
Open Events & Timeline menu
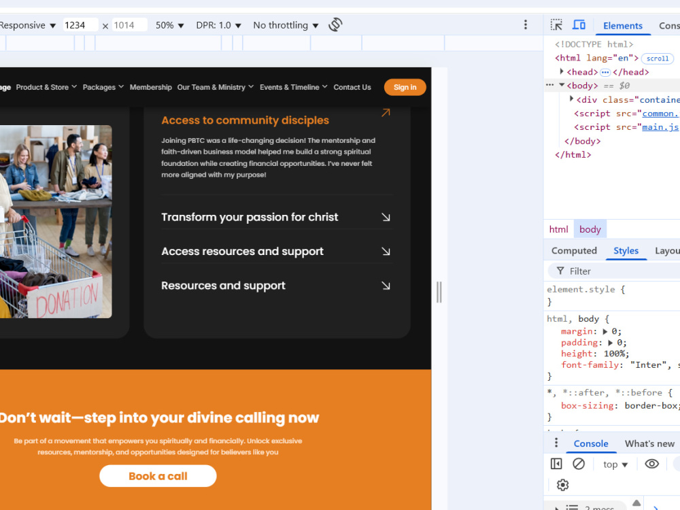(294, 87)
